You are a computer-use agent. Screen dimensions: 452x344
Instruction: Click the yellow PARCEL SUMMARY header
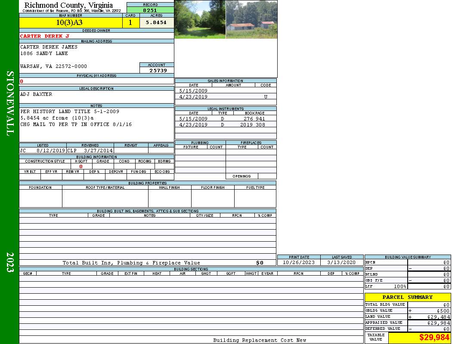407,297
